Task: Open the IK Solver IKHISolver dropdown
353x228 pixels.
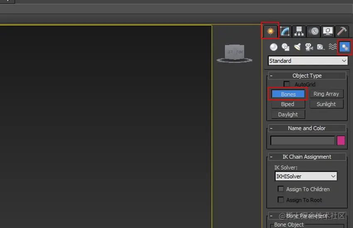Action: tap(306, 176)
